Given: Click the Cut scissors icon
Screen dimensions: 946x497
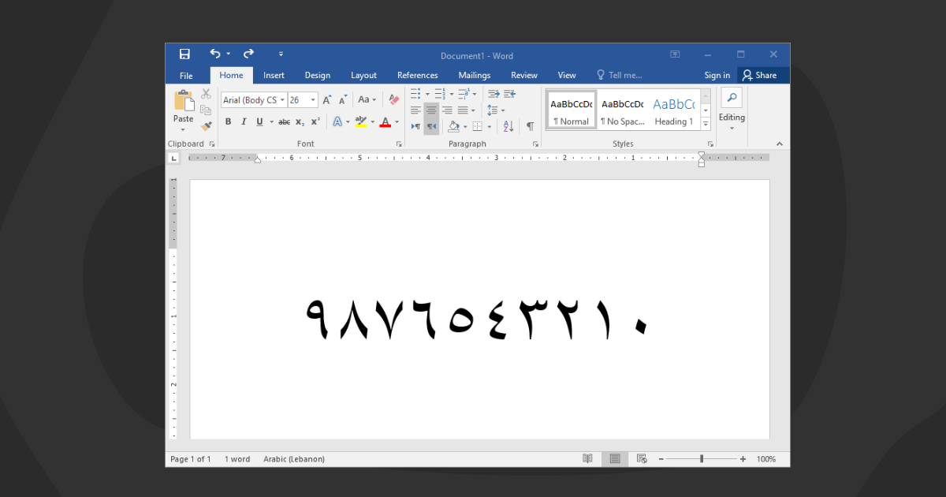Looking at the screenshot, I should [x=206, y=94].
